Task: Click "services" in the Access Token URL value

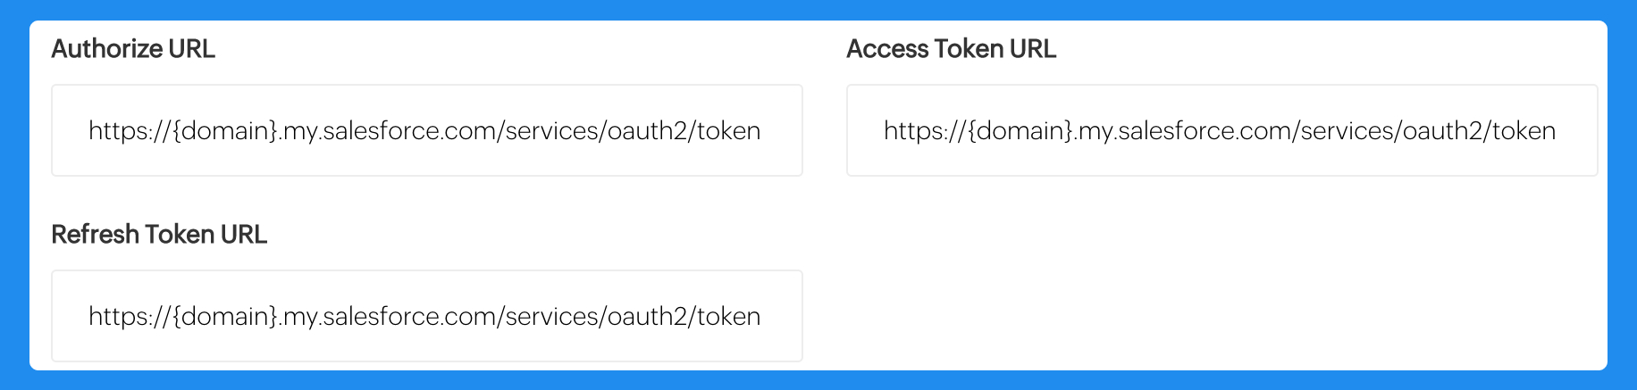Action: click(1347, 131)
